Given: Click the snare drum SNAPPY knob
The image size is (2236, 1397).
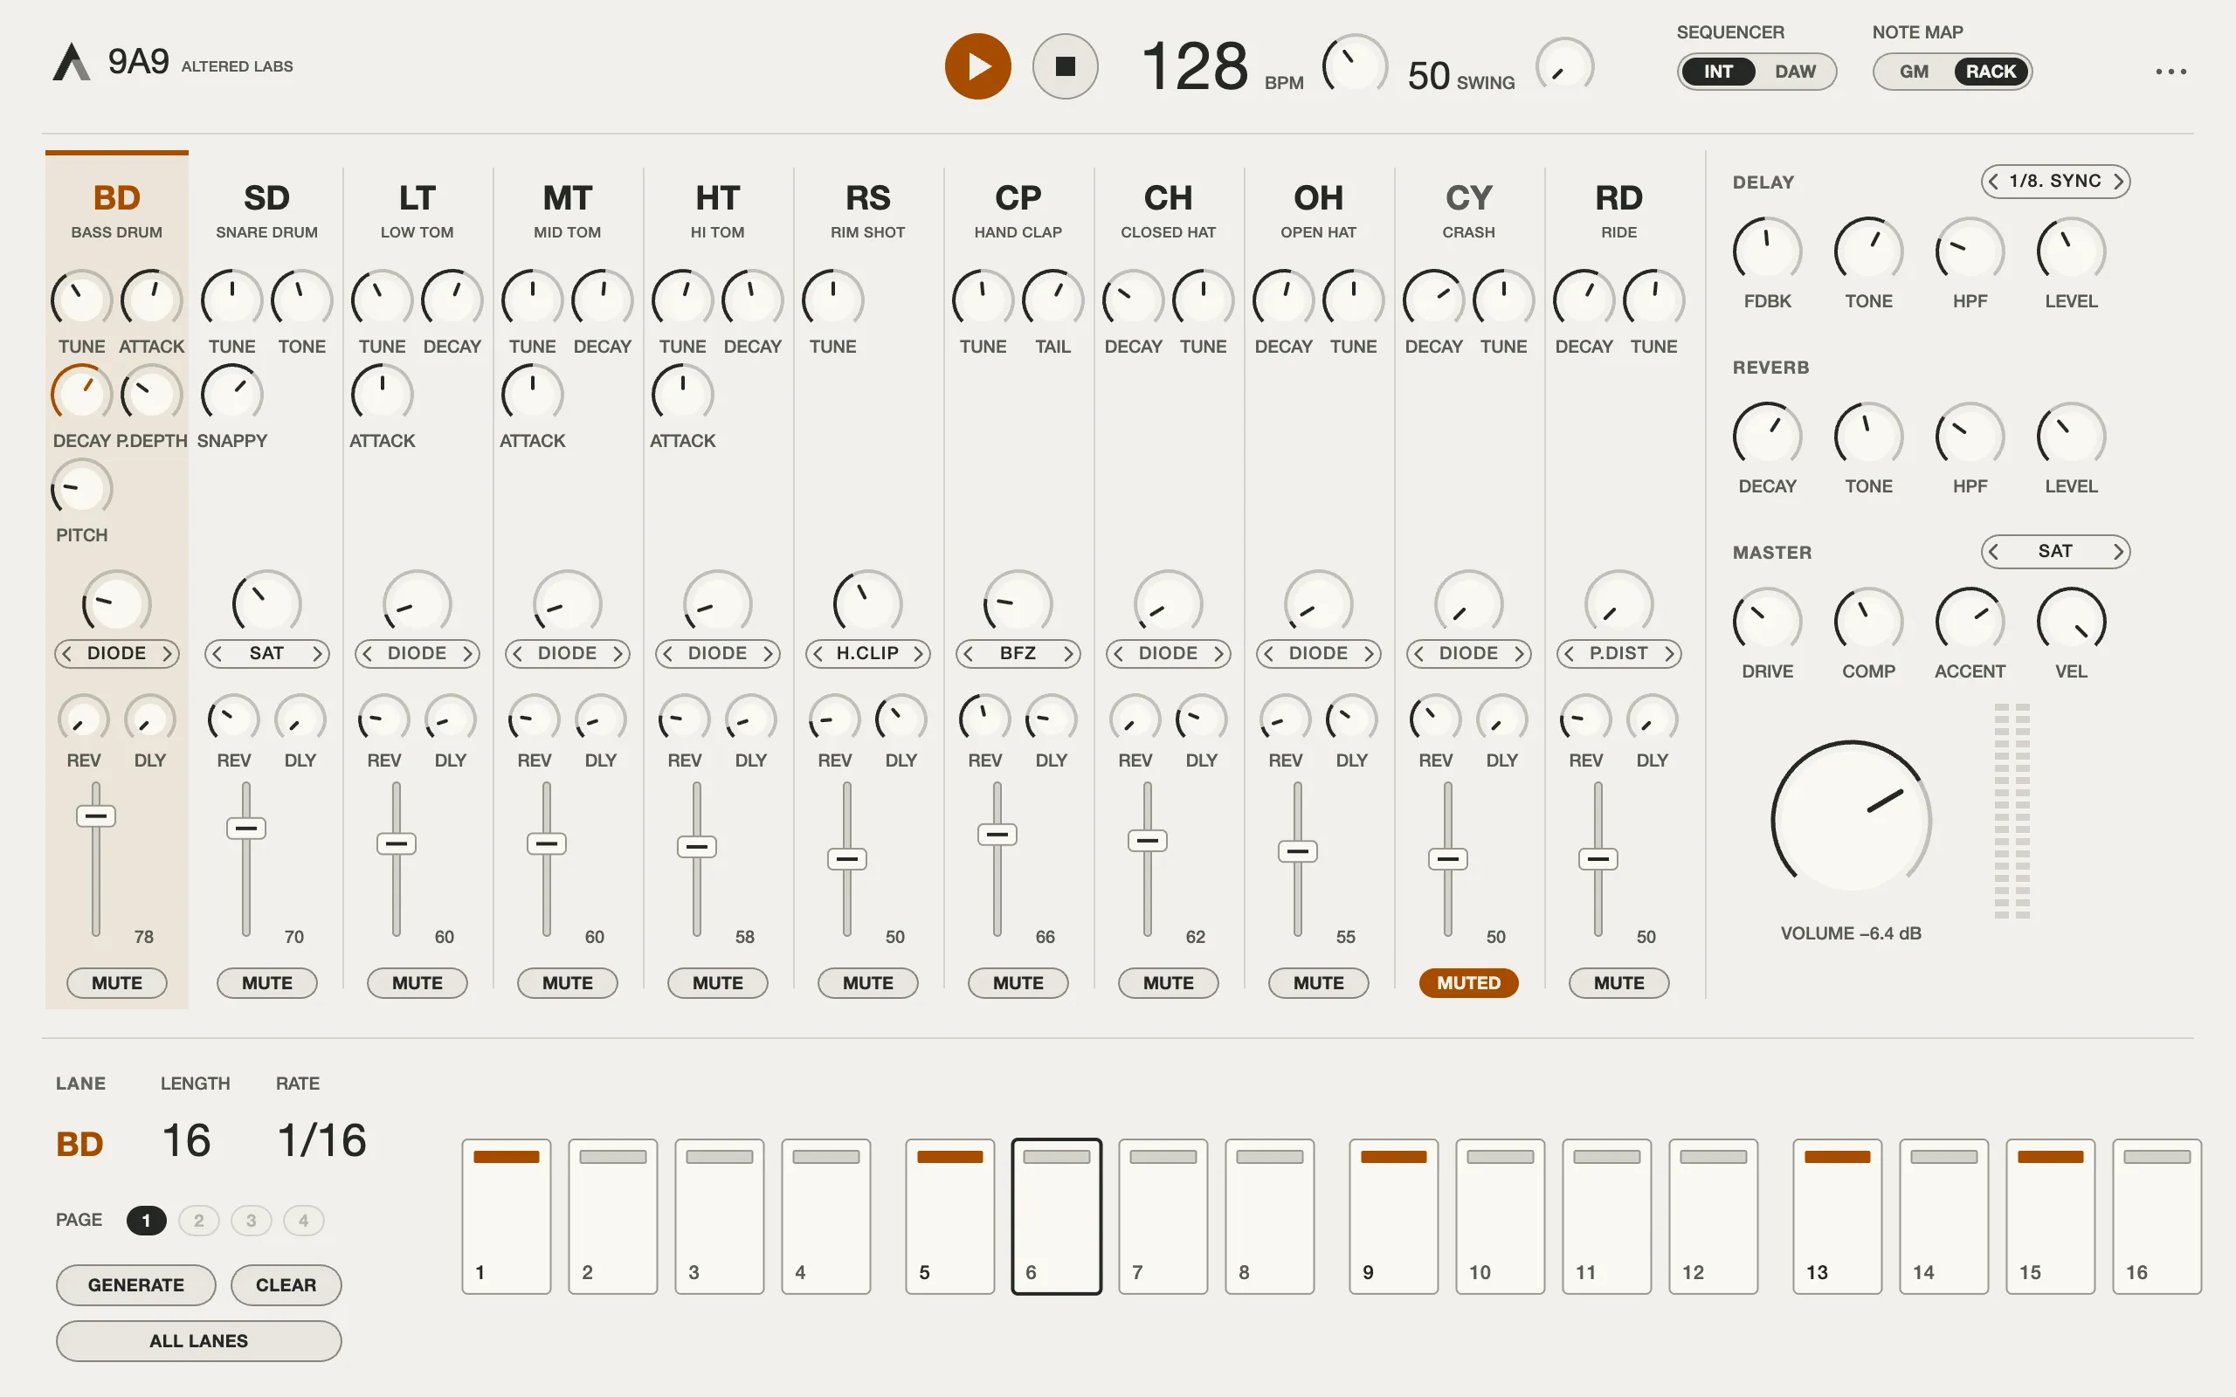Looking at the screenshot, I should coord(232,394).
